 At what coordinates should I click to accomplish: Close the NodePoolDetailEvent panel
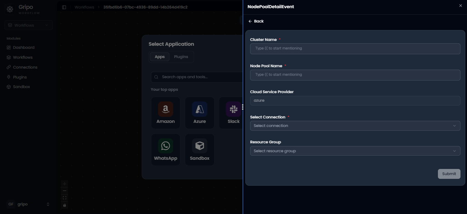tap(460, 6)
